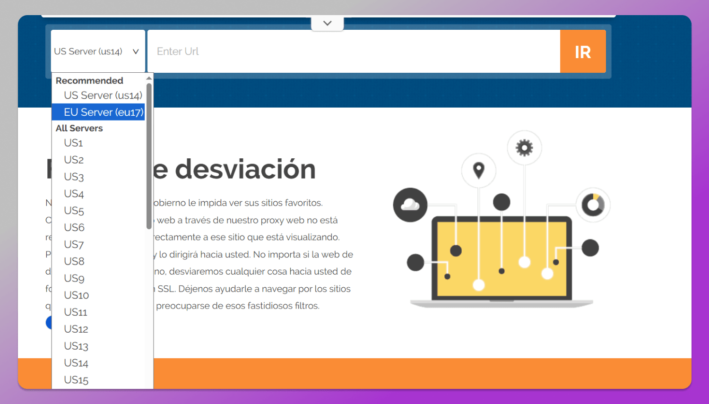This screenshot has height=404, width=709.
Task: Click the cloud icon in the illustration
Action: pyautogui.click(x=410, y=205)
